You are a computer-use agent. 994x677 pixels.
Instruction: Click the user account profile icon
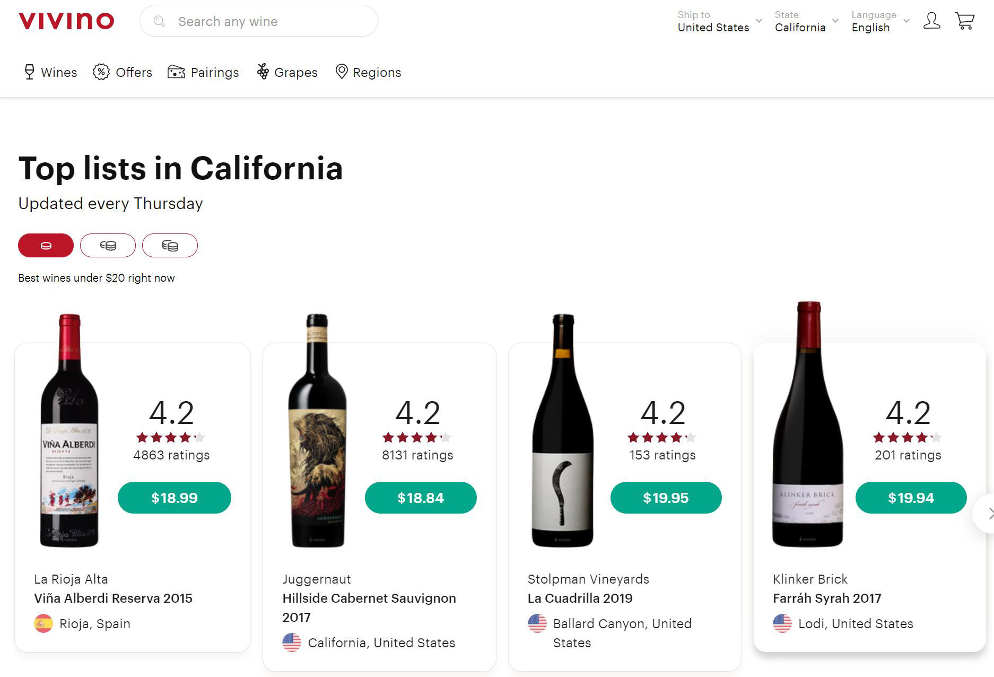(x=932, y=21)
